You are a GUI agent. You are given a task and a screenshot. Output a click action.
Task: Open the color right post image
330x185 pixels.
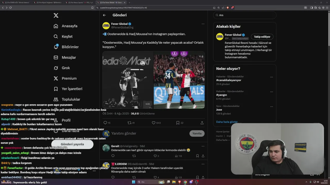(179, 80)
